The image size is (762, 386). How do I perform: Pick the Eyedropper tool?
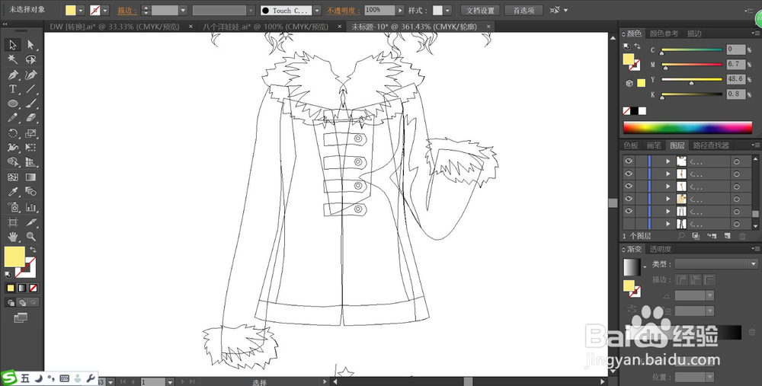pos(13,192)
